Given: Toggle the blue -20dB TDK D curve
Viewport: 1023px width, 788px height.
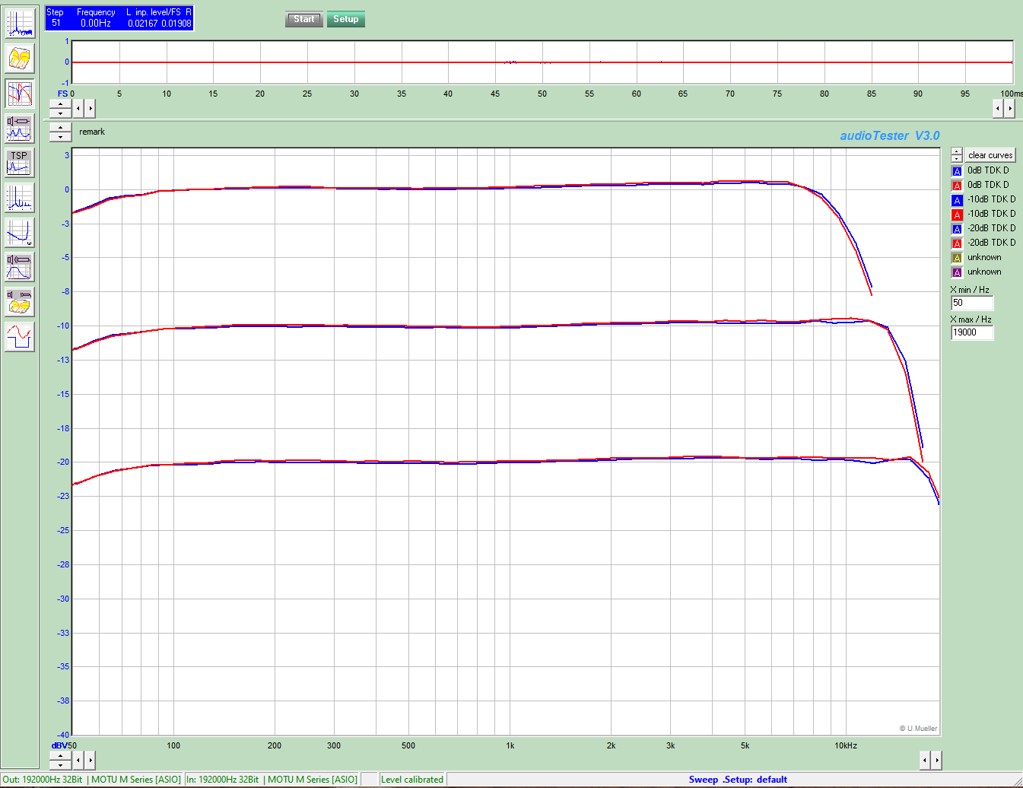Looking at the screenshot, I should pos(958,229).
